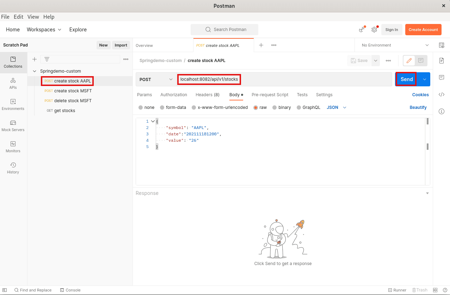Open the No Environment dropdown
This screenshot has width=450, height=295.
click(x=395, y=45)
